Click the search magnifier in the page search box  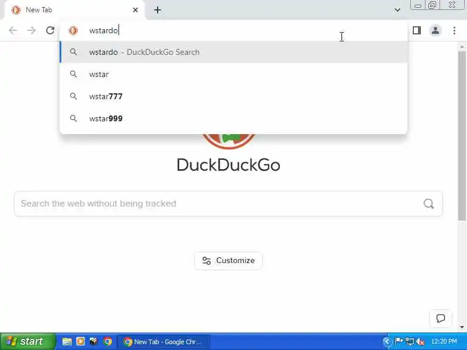coord(428,204)
